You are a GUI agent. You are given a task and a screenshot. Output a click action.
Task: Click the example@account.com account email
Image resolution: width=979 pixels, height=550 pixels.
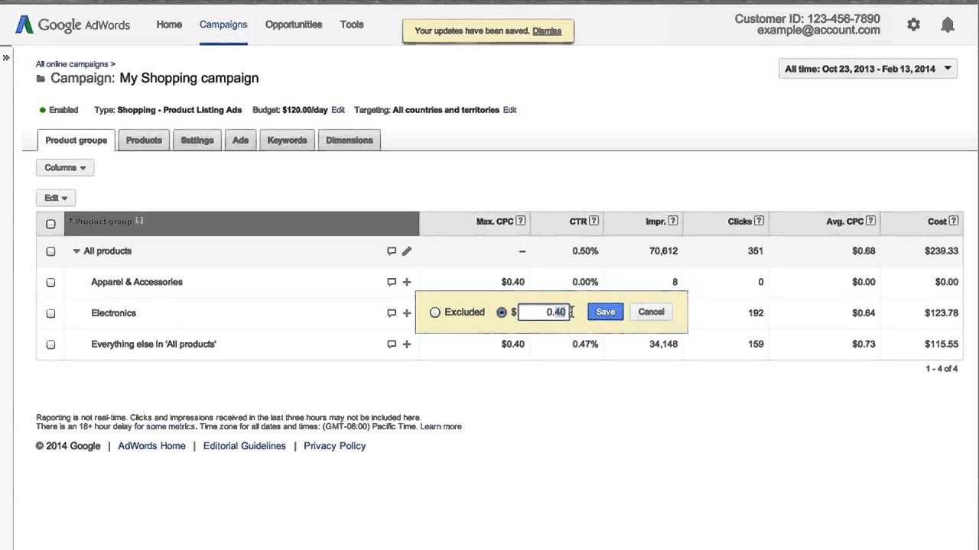pos(818,31)
